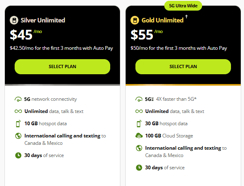Select the Silver Unlimited plan
The width and height of the screenshot is (244, 186).
tap(62, 66)
